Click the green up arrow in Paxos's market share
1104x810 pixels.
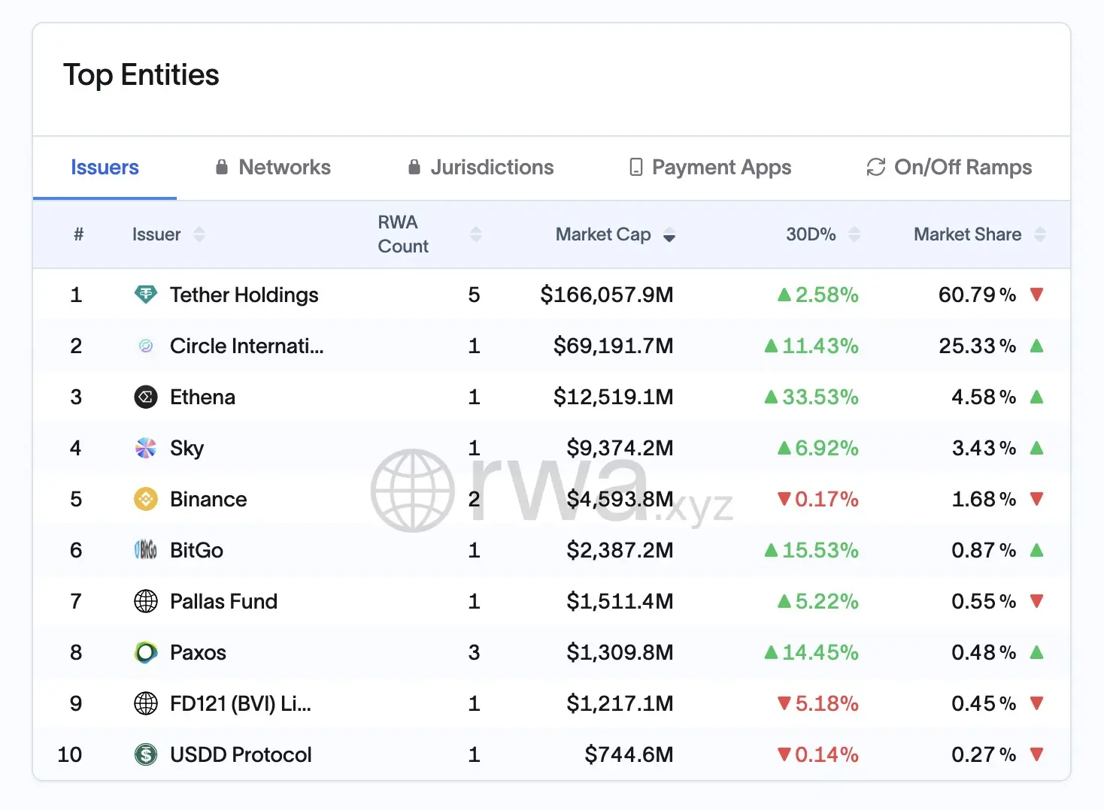point(1037,652)
